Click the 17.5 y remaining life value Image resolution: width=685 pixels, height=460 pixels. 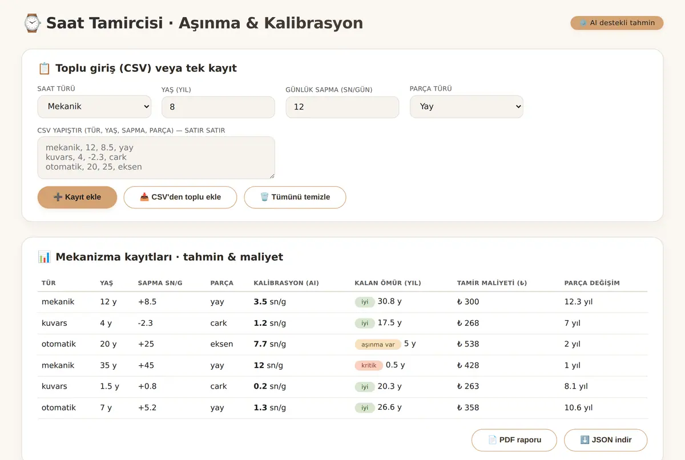coord(390,322)
